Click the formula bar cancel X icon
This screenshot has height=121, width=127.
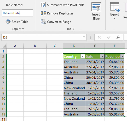99,37
